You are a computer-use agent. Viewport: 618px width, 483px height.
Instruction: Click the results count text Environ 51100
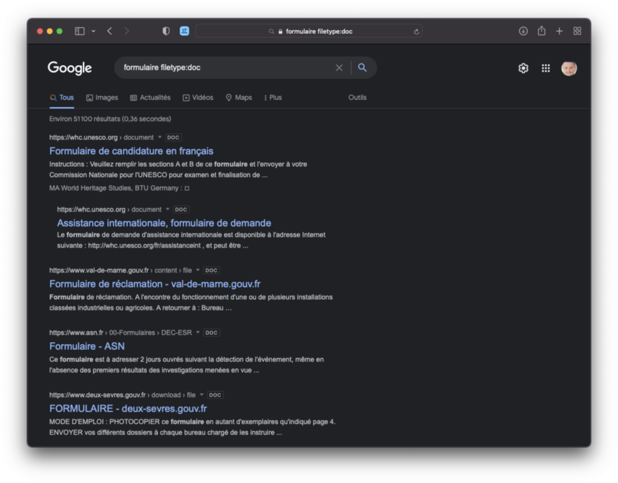tap(110, 119)
